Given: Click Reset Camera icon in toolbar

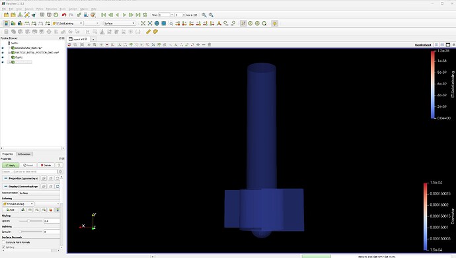Looking at the screenshot, I should [143, 24].
